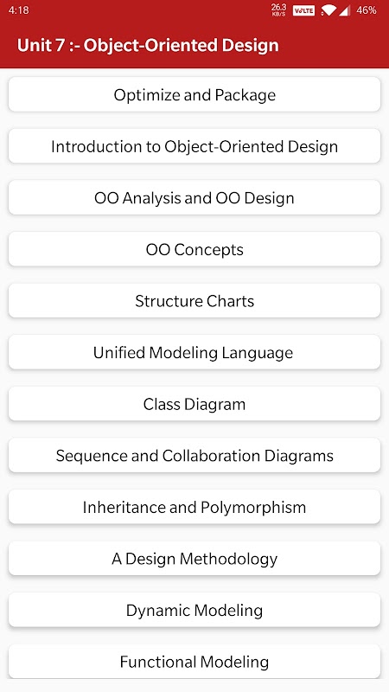
Task: Tap the network speed KB/s indicator
Action: coord(278,10)
